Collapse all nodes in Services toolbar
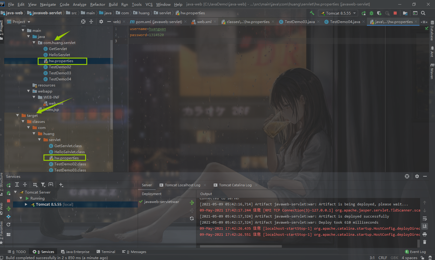 pyautogui.click(x=25, y=184)
